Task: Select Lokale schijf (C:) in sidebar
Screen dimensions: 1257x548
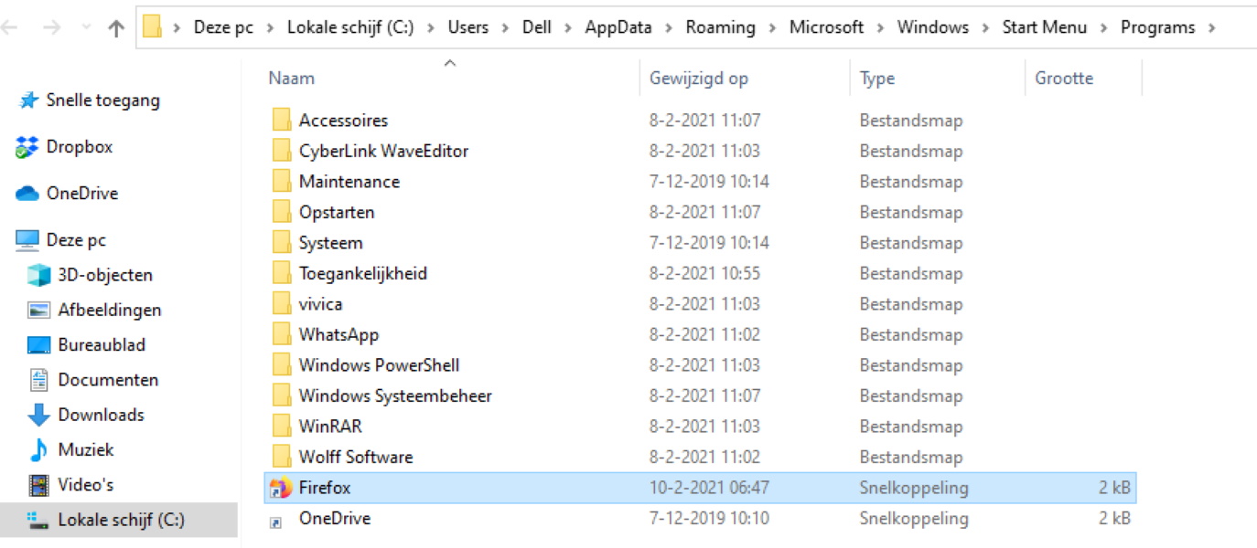Action: (121, 520)
